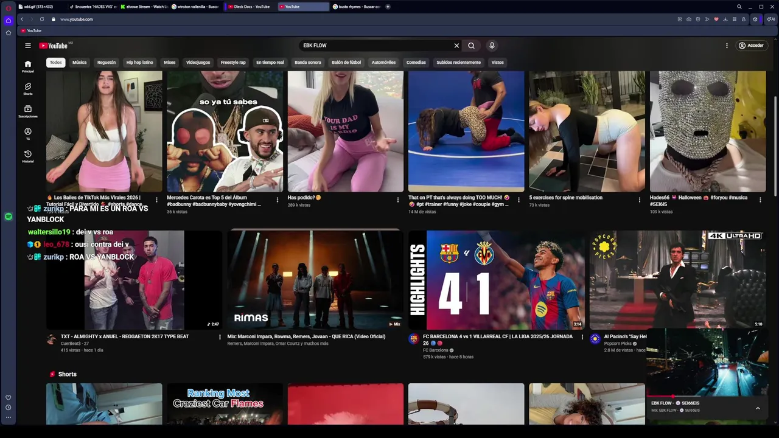The image size is (779, 438).
Task: Open options for Has podido? short
Action: (398, 200)
